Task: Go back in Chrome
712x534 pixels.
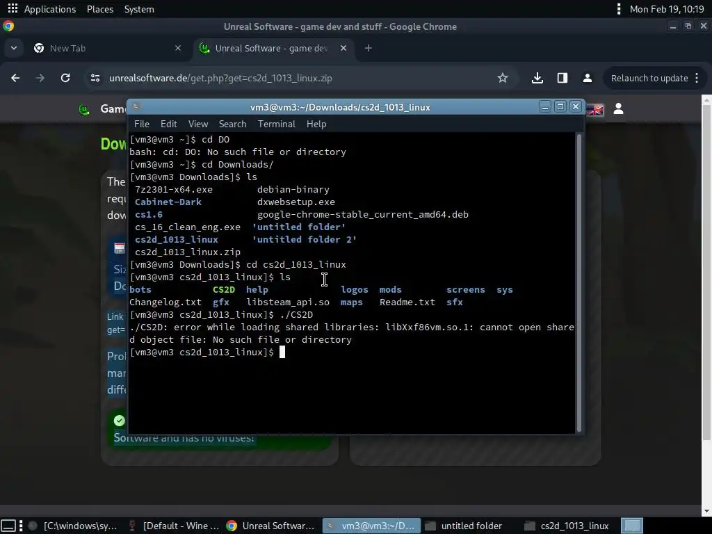Action: coord(15,78)
